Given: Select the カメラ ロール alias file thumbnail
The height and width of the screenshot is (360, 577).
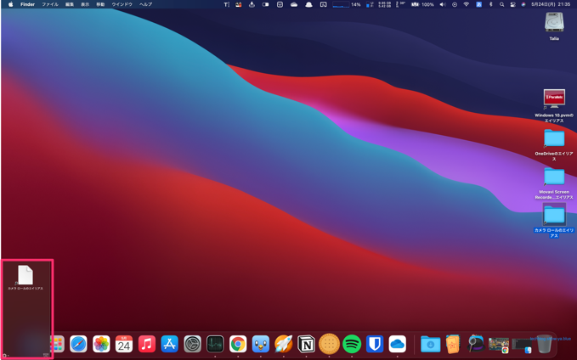Looking at the screenshot, I should click(x=25, y=274).
